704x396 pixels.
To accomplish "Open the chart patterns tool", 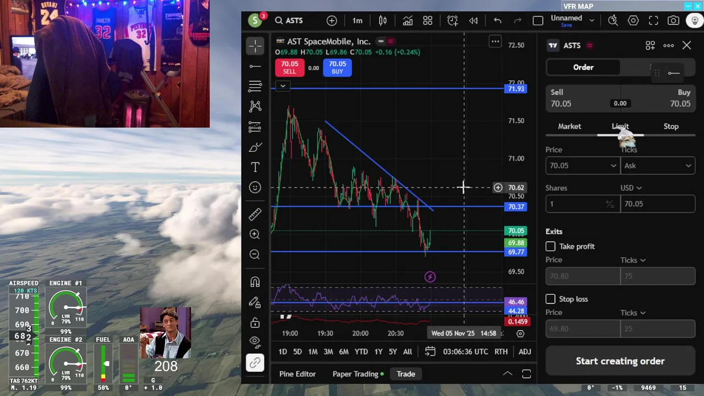I will click(255, 106).
